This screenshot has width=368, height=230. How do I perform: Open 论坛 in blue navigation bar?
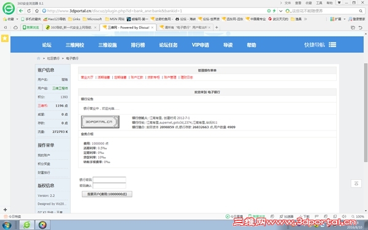click(x=47, y=45)
